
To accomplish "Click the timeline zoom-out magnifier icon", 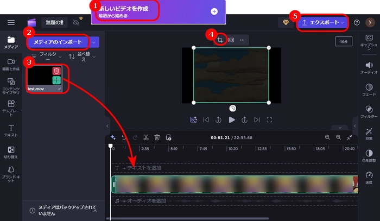I will (327, 137).
